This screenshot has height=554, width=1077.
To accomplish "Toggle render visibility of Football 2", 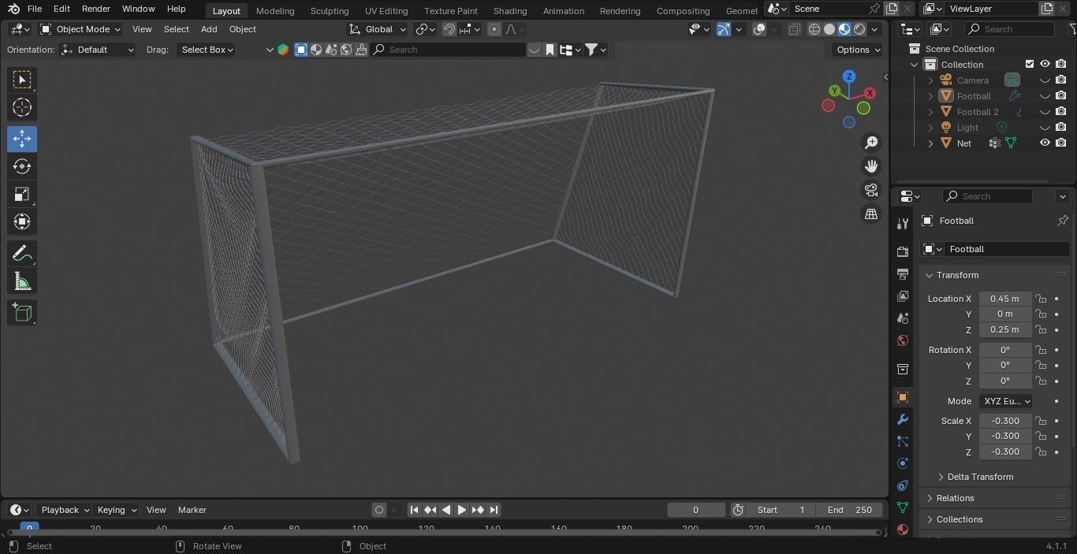I will coord(1061,112).
